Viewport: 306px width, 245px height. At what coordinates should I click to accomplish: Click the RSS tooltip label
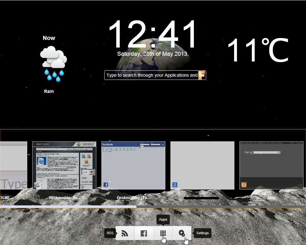(110, 233)
